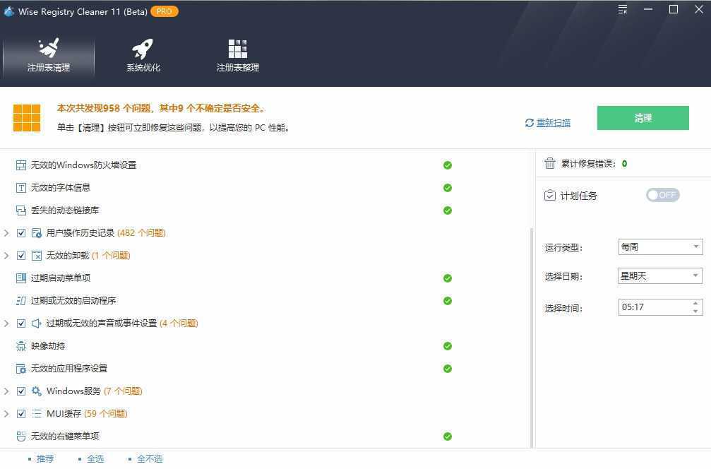711x469 pixels.
Task: Click the firewall icon beside 无效的Windows防火墙设置
Action: (20, 165)
